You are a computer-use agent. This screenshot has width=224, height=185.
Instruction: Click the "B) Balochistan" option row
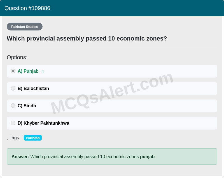point(112,88)
